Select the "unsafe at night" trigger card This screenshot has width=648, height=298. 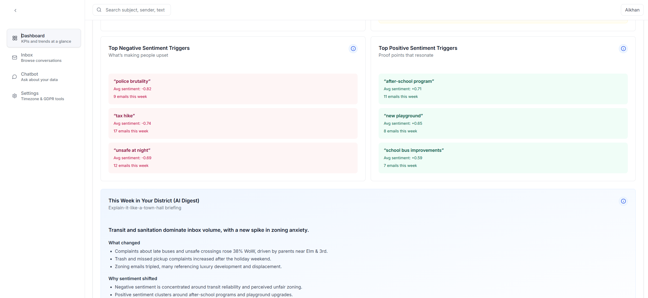(233, 158)
